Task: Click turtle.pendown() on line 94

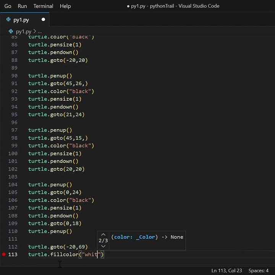Action: coord(53,107)
